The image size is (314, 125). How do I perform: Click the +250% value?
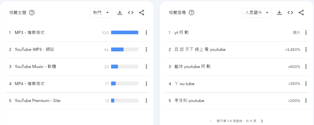coord(294,84)
